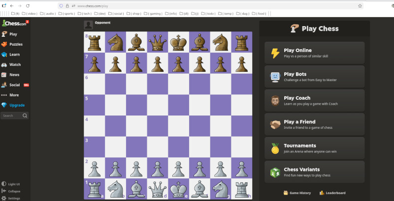
Task: Open the [shop] bookmarks folder
Action: [x=133, y=14]
